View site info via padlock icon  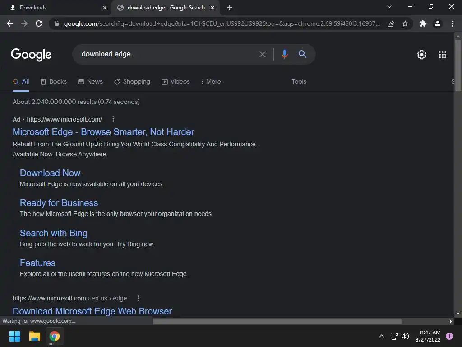point(57,23)
